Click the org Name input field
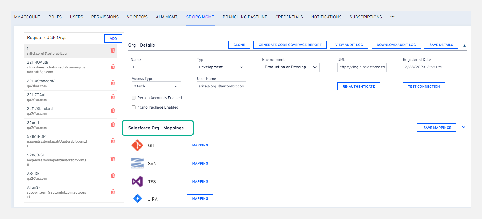Screen dimensions: 482x219 click(x=155, y=67)
